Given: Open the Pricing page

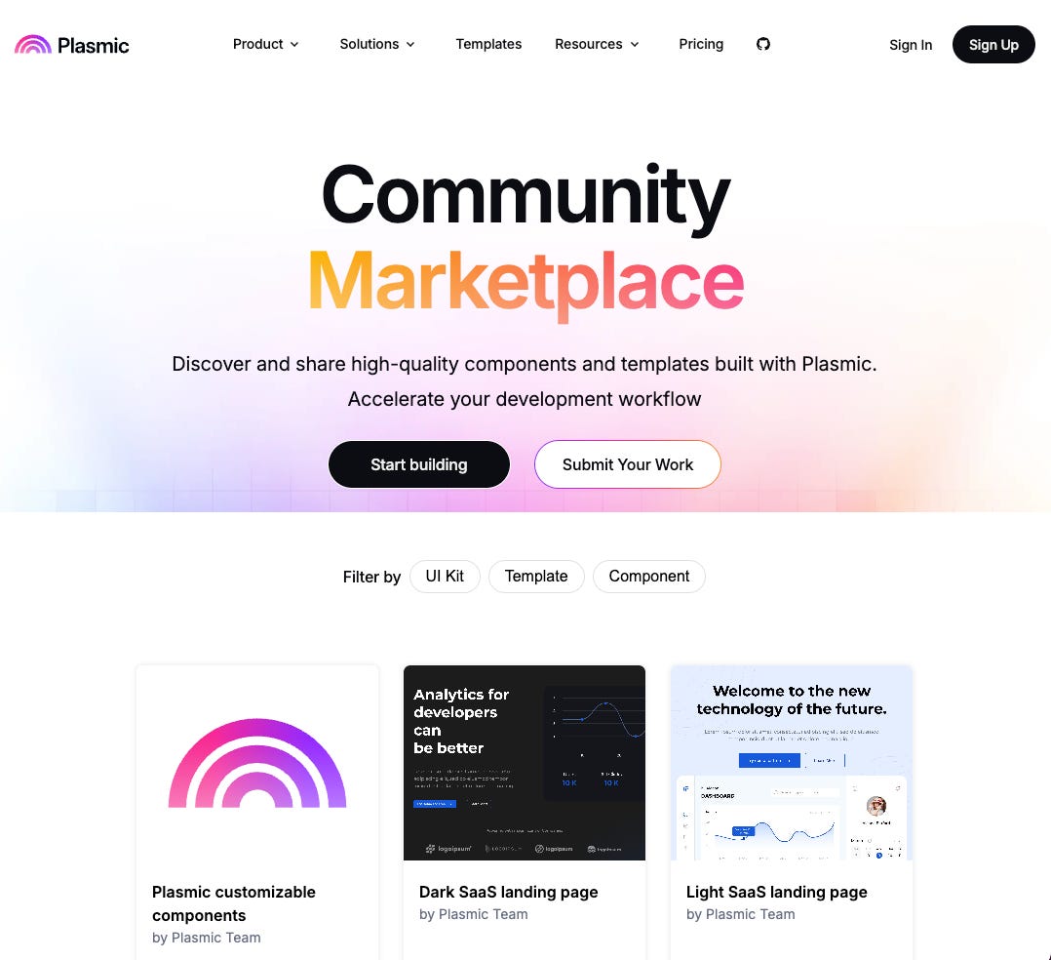Looking at the screenshot, I should [701, 44].
